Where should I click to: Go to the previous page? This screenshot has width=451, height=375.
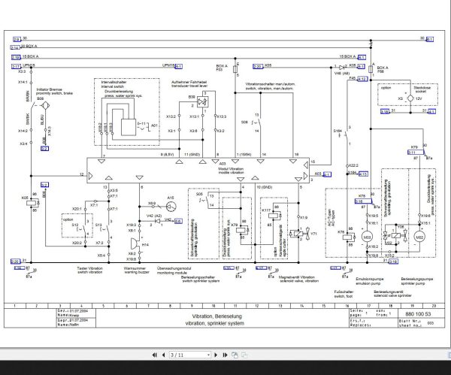point(163,355)
